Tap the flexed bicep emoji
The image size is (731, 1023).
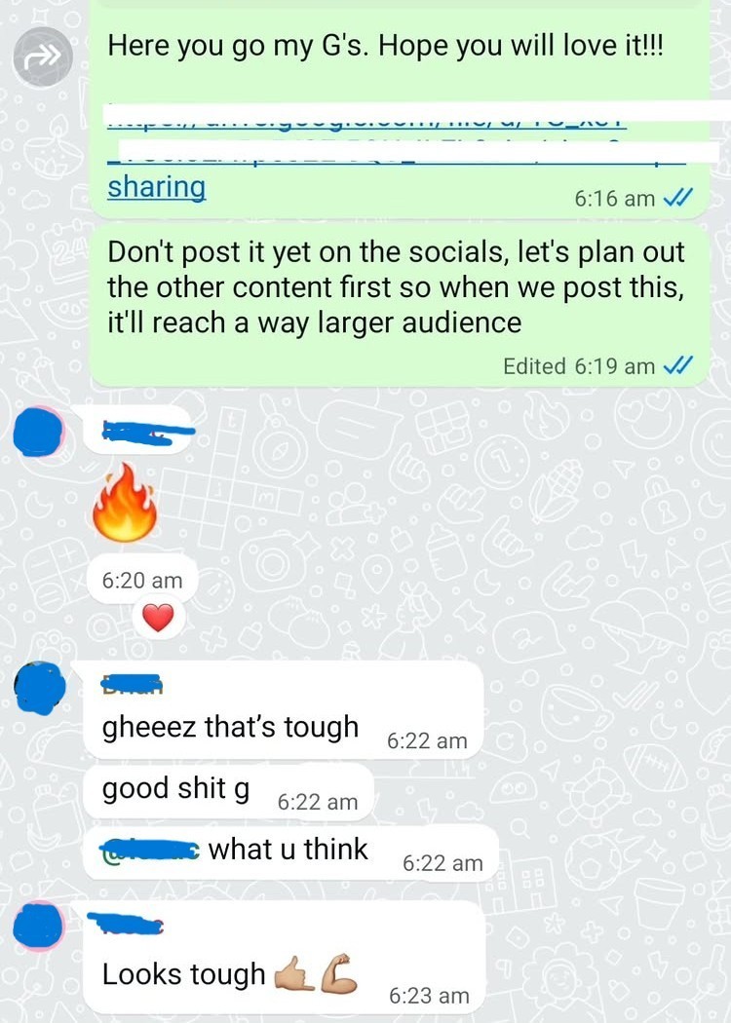click(339, 974)
